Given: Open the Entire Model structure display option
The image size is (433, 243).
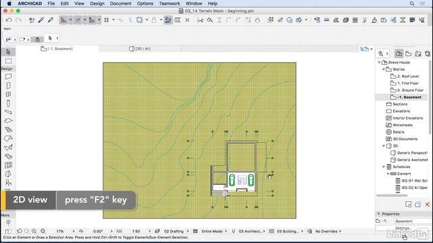Looking at the screenshot, I should point(212,231).
